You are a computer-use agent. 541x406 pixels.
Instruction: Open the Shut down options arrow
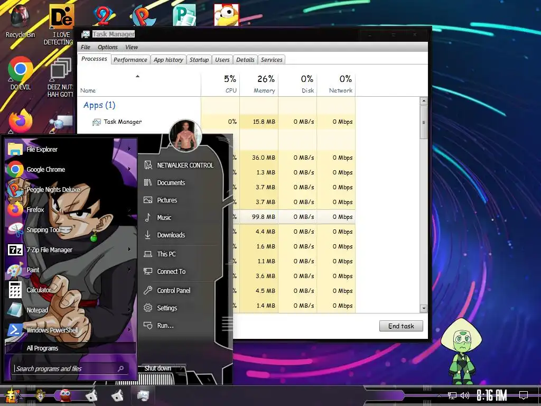[x=181, y=368]
